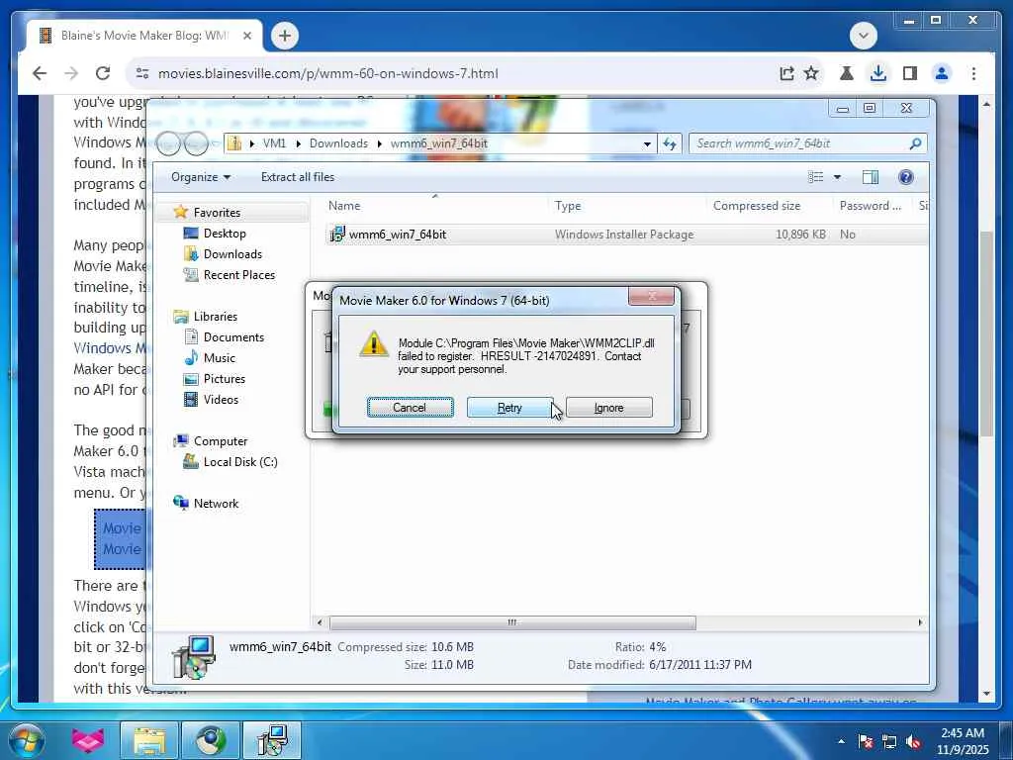
Task: Sort by the Name column header
Action: coord(344,206)
